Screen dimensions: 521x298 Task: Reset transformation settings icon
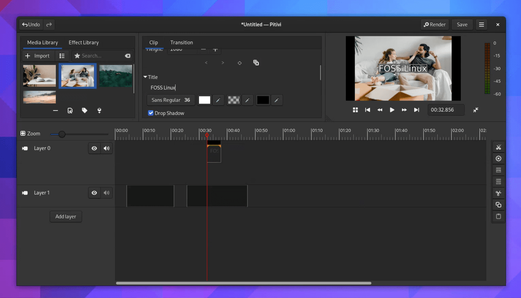(256, 63)
